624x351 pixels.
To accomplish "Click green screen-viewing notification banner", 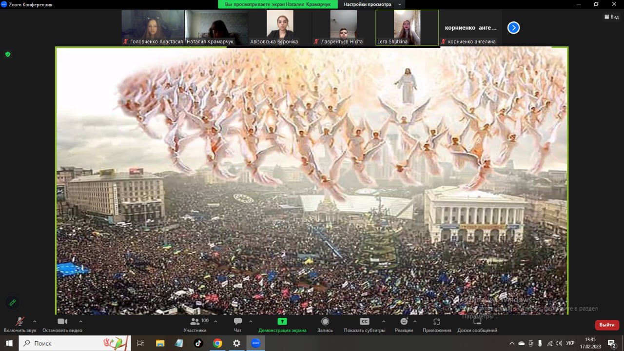I will pyautogui.click(x=278, y=4).
